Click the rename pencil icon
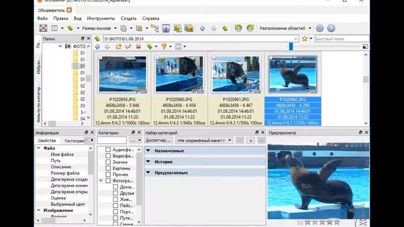 [128, 47]
